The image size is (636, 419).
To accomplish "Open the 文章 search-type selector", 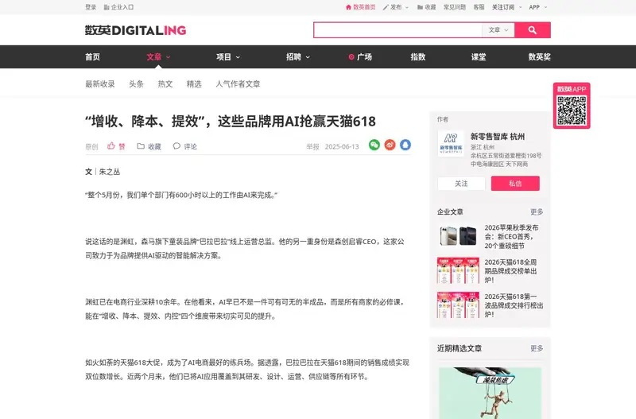I will [x=498, y=30].
